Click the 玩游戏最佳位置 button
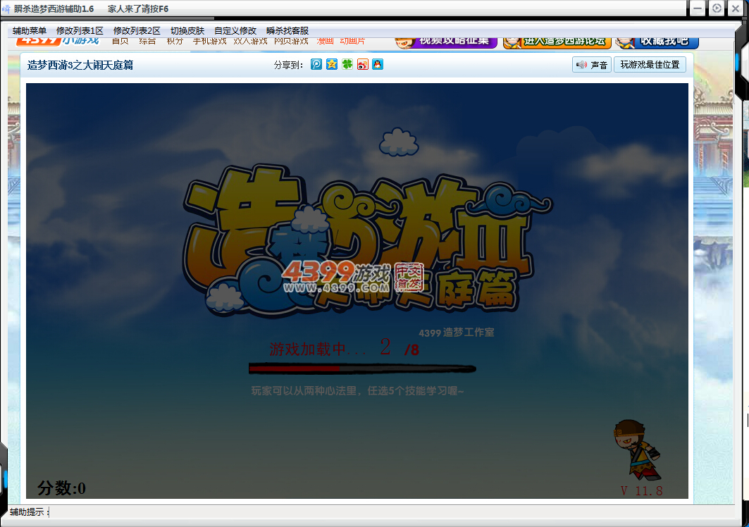This screenshot has width=749, height=527. coord(650,65)
